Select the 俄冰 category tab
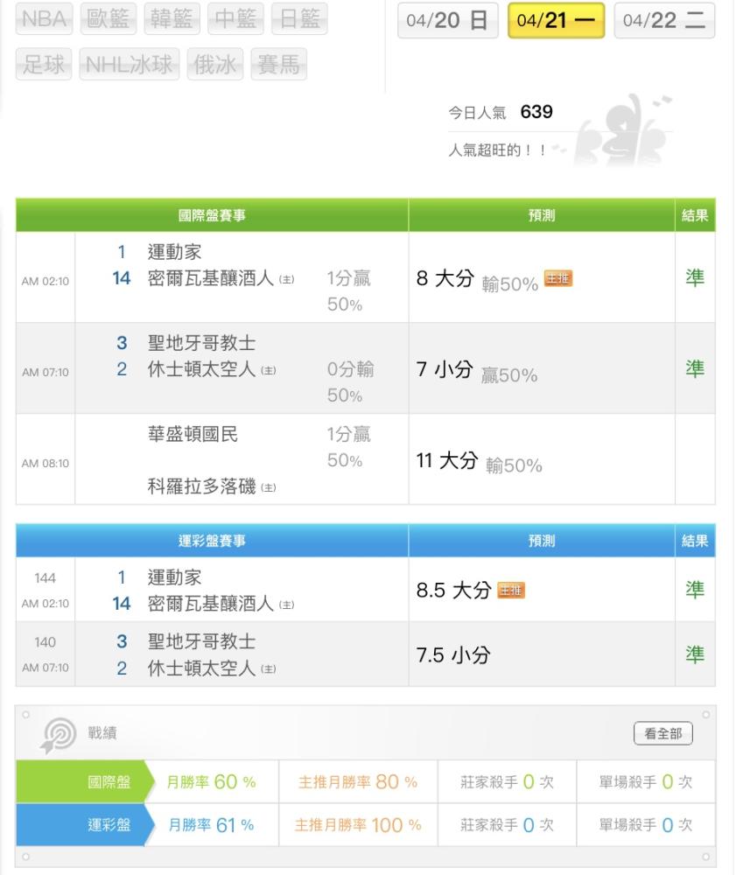This screenshot has width=743, height=875. (214, 65)
